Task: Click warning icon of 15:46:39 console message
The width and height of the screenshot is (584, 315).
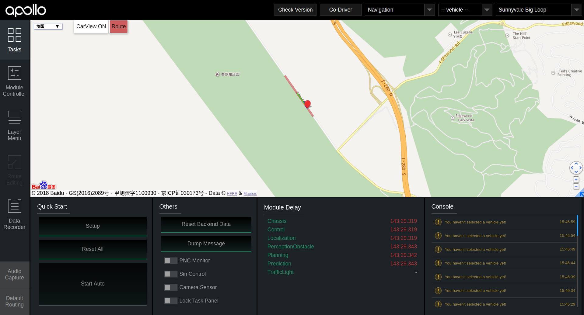Action: click(x=438, y=277)
